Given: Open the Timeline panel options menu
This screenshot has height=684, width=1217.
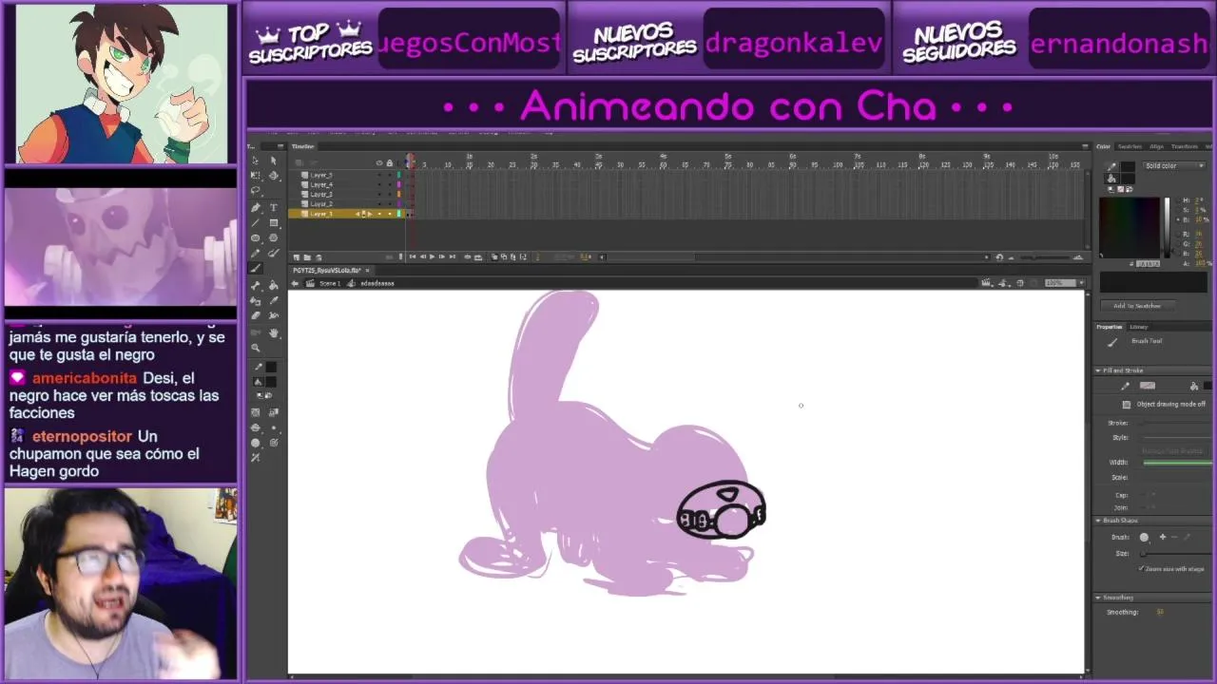Looking at the screenshot, I should click(x=1085, y=146).
